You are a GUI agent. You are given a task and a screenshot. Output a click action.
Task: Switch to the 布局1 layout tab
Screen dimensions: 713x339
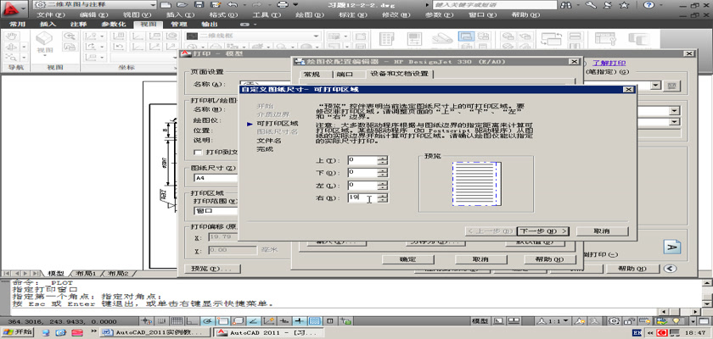pyautogui.click(x=86, y=274)
